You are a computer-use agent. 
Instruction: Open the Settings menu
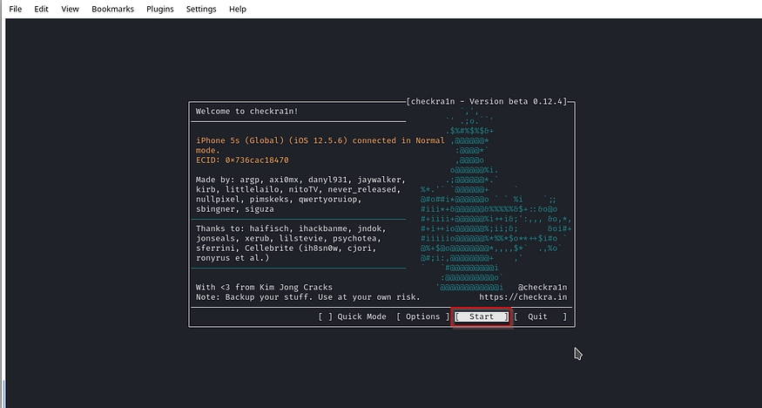tap(201, 9)
